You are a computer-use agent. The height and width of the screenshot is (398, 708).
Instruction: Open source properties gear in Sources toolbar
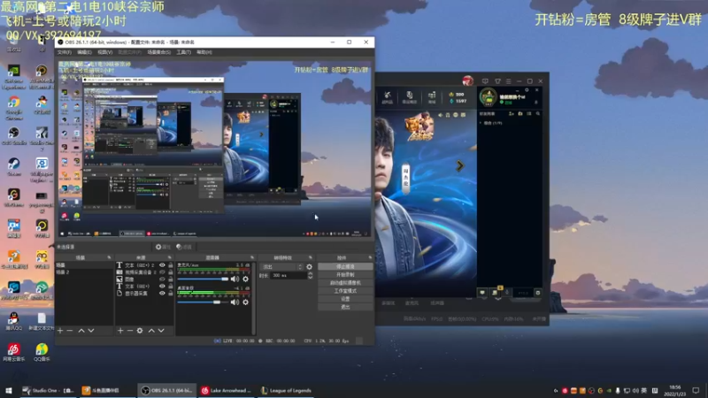pos(140,331)
